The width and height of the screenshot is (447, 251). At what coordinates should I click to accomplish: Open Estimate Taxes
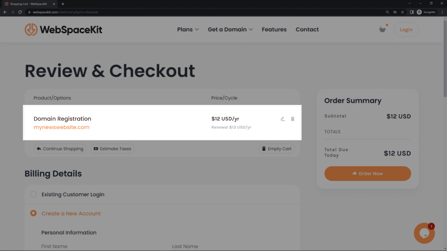coord(112,149)
